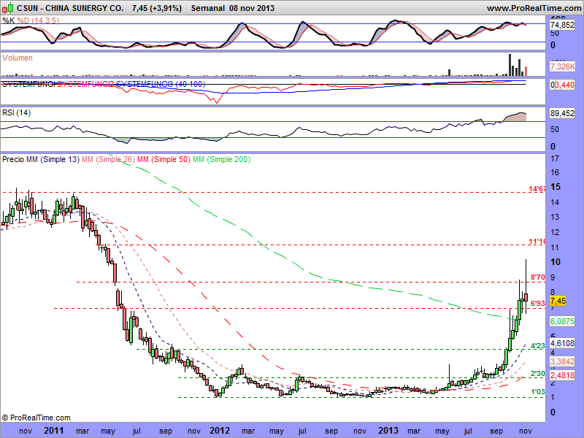Click the MM (Simple 200) legend label
The image size is (584, 438).
pos(222,159)
